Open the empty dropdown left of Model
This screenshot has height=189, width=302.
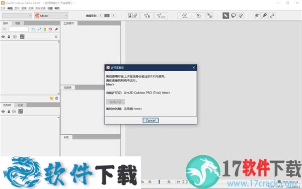(x=17, y=16)
